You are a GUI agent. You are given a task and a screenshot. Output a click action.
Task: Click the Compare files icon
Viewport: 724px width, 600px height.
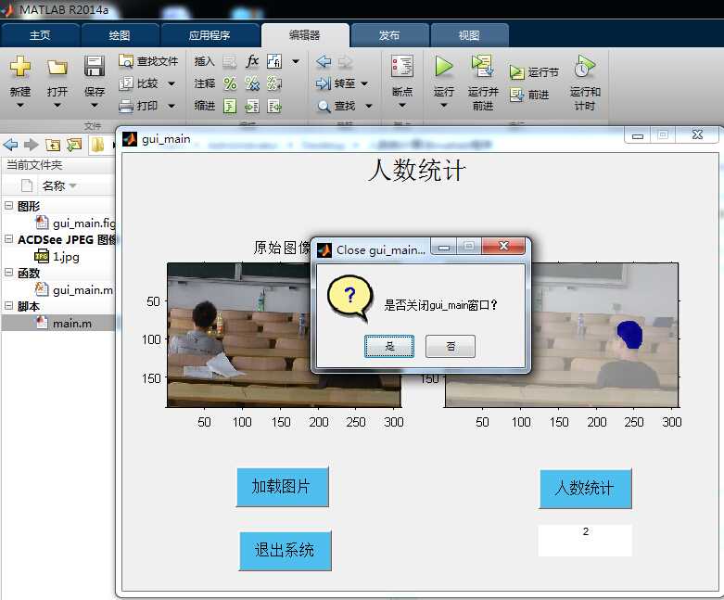coord(125,83)
